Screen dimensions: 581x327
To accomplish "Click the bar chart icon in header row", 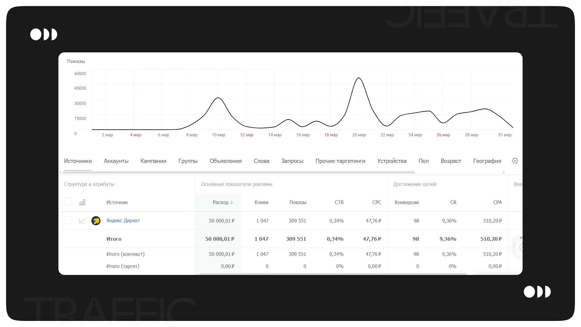I will click(82, 202).
